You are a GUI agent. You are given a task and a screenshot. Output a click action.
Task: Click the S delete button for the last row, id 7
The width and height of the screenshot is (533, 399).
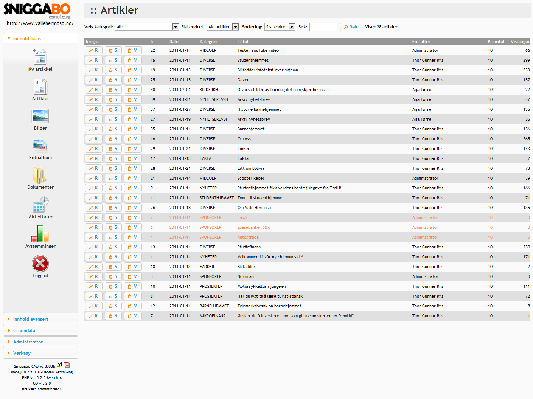pyautogui.click(x=113, y=316)
